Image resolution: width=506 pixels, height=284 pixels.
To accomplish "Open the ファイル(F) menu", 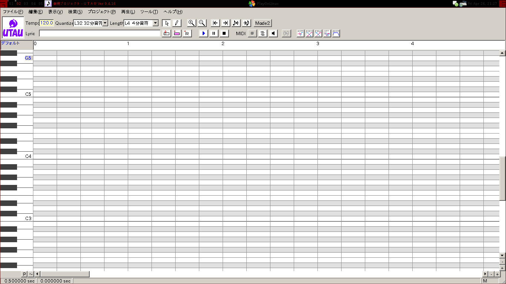I will [x=13, y=12].
